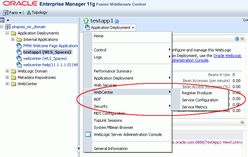Click the Oracle logo
The image size is (248, 157).
[x=20, y=4]
